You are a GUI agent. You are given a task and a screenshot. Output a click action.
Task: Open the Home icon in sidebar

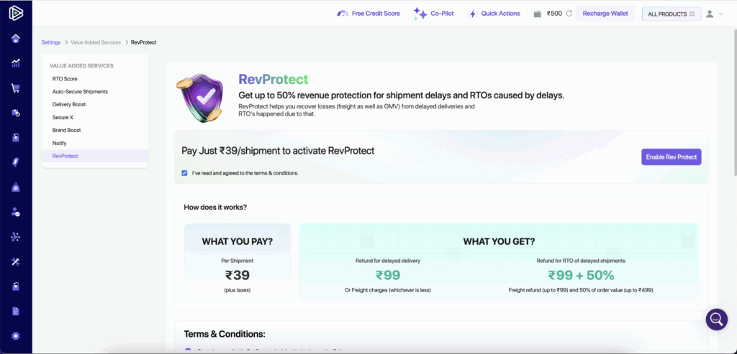coord(16,38)
